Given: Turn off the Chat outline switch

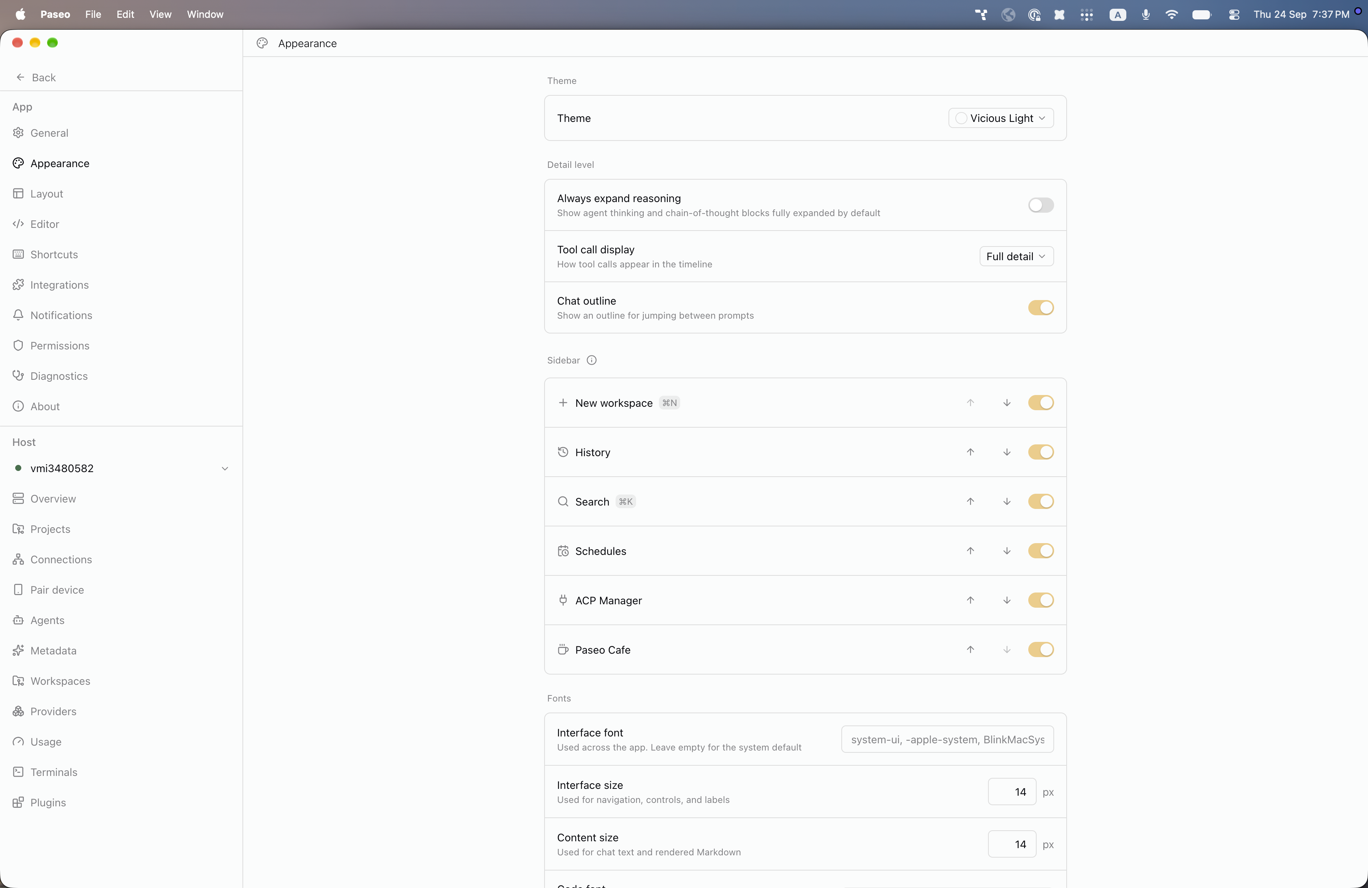Looking at the screenshot, I should click(1040, 308).
